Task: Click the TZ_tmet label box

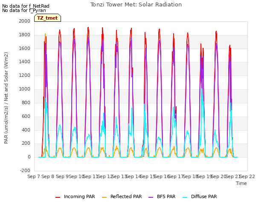Action: click(x=47, y=18)
